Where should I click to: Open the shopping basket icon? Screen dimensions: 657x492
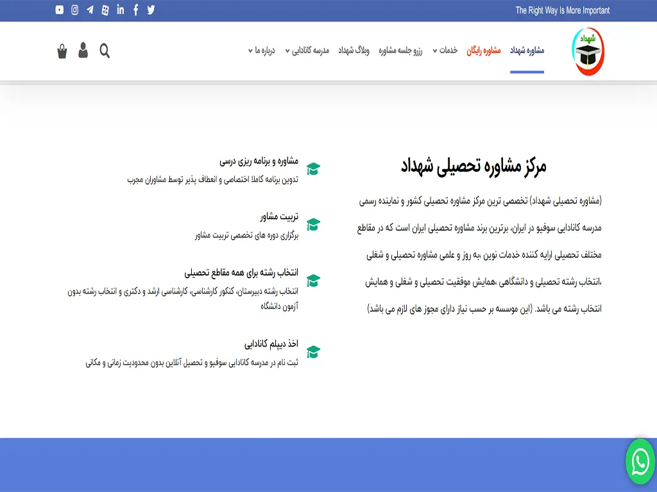pos(62,51)
